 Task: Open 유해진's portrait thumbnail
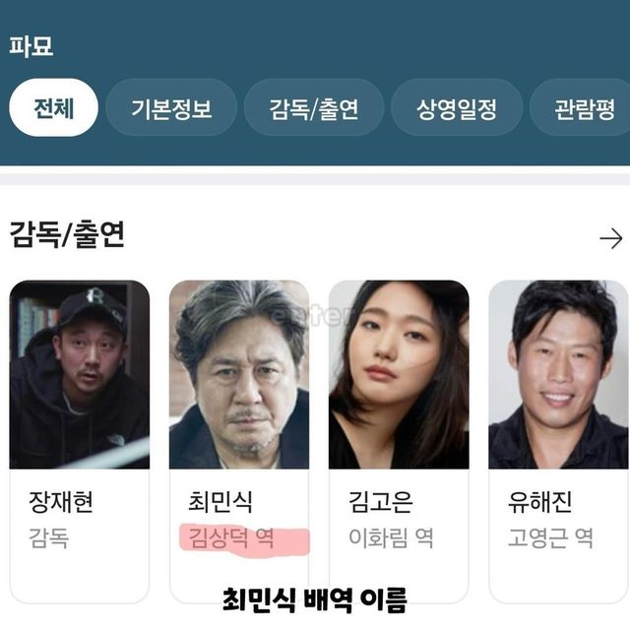pyautogui.click(x=558, y=374)
